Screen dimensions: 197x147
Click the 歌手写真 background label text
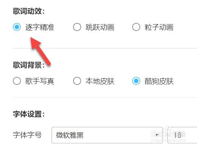40,81
